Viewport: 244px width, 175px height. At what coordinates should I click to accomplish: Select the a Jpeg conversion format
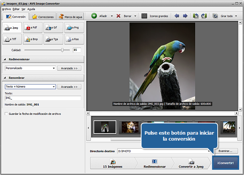pyautogui.click(x=12, y=28)
